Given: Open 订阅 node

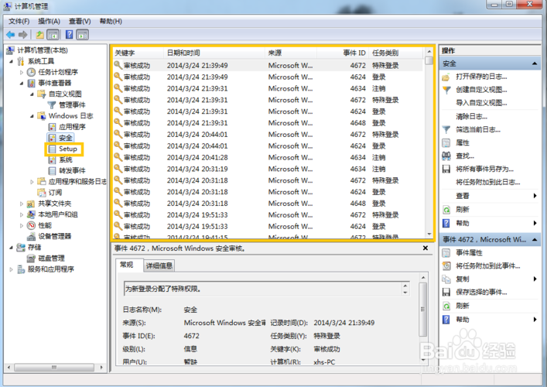Looking at the screenshot, I should point(55,192).
